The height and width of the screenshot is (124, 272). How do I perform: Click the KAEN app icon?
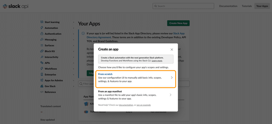point(86,104)
